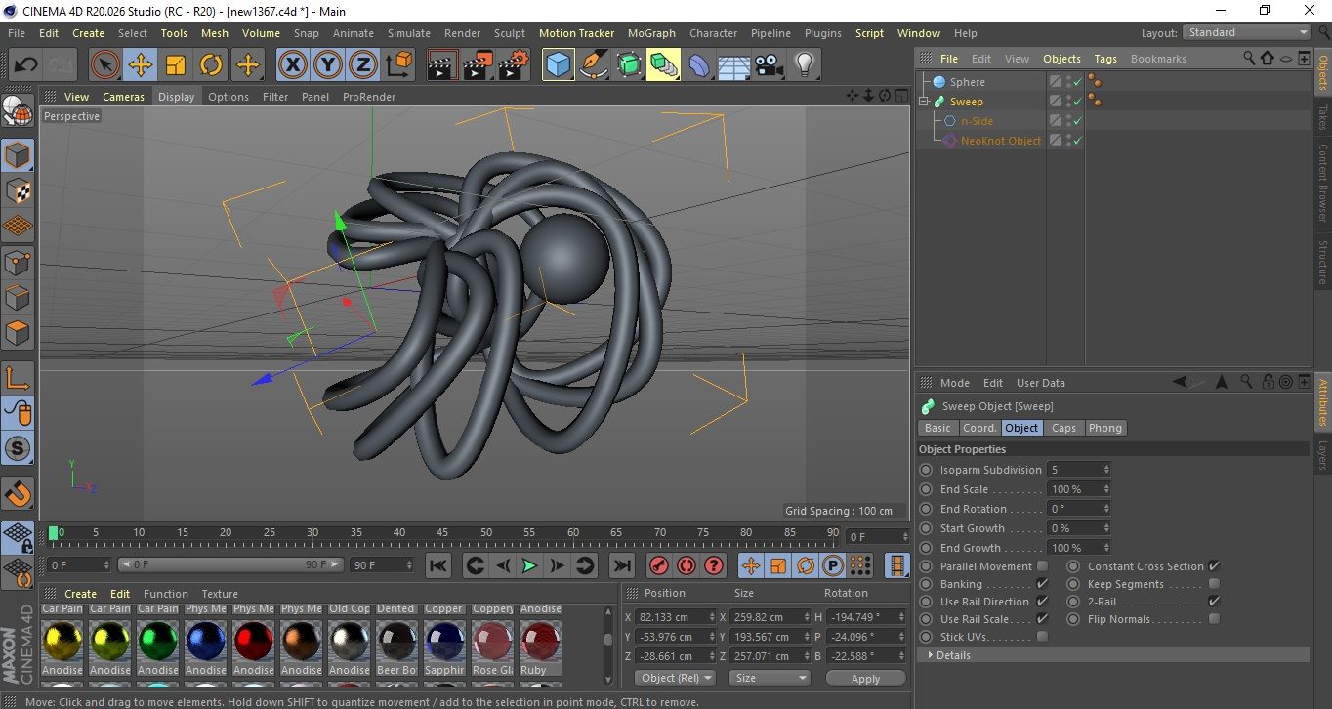
Task: Open the Simulate menu
Action: [x=408, y=33]
